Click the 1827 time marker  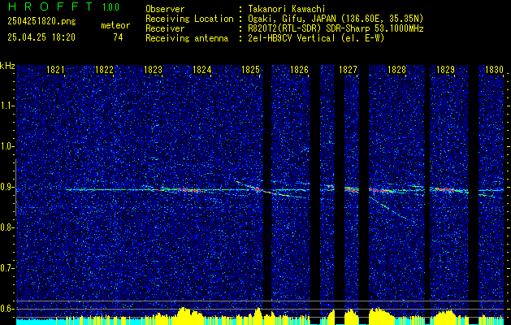(348, 70)
